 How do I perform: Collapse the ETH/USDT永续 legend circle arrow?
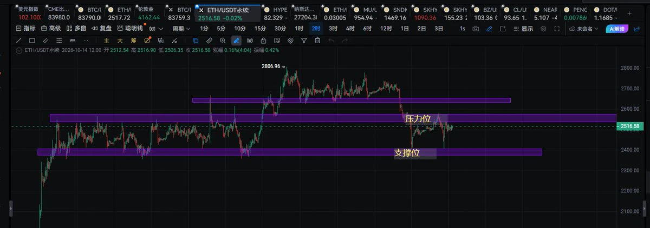click(x=19, y=51)
